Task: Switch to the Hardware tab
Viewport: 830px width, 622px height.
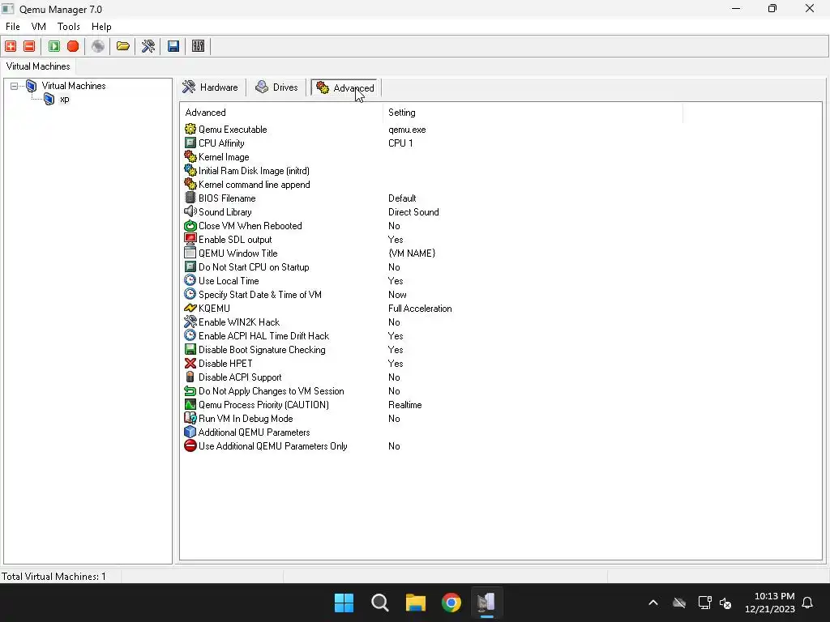Action: click(x=210, y=87)
